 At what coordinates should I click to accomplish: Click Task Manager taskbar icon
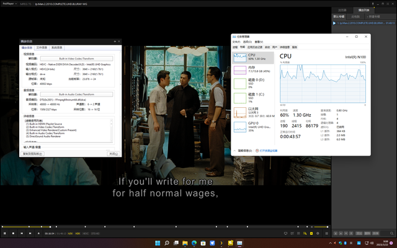click(x=239, y=243)
